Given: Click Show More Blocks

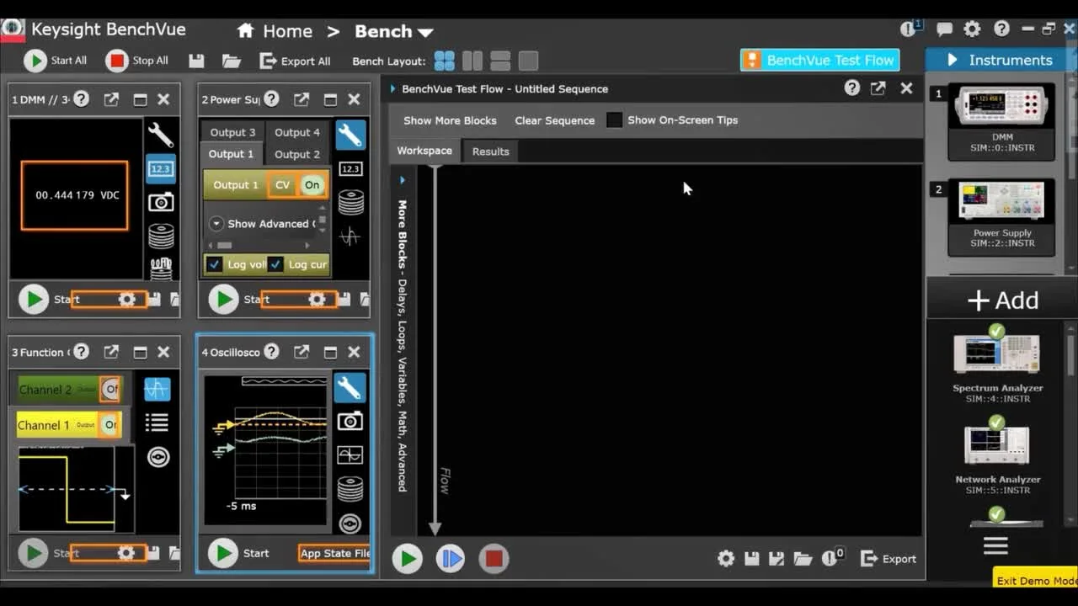Looking at the screenshot, I should 450,120.
